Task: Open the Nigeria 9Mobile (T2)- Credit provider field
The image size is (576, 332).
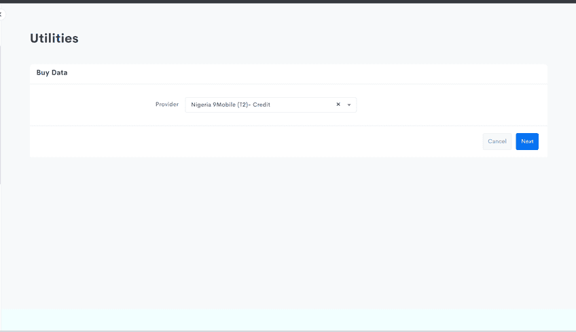Action: [271, 105]
